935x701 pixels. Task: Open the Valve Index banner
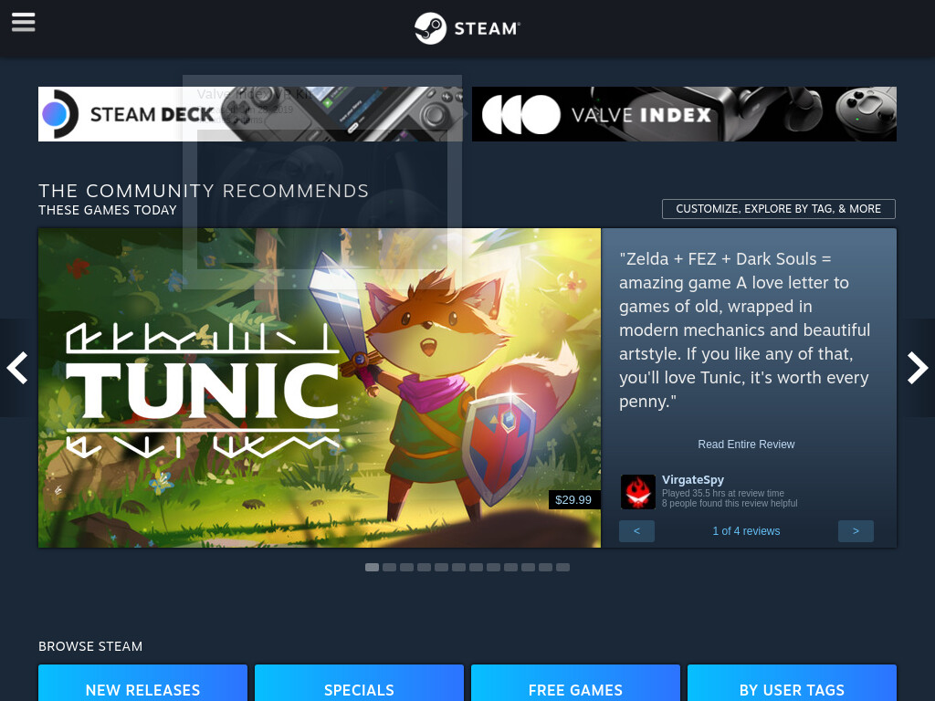(684, 114)
